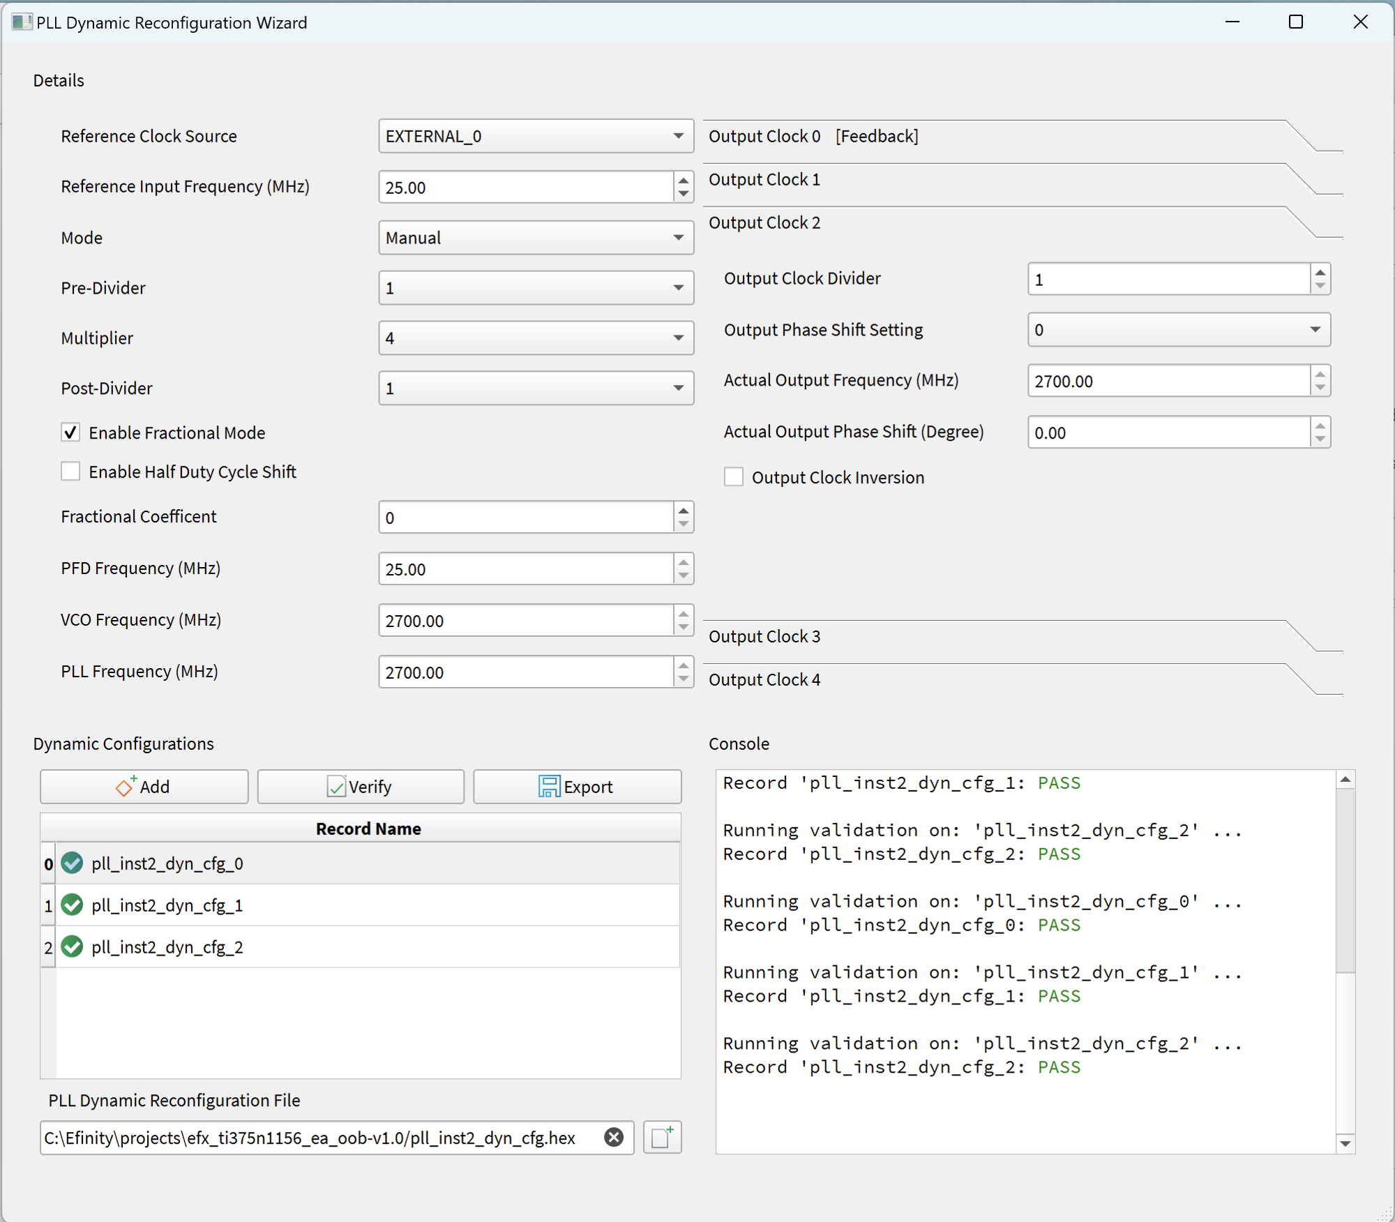
Task: Expand the Output Clock 0 Feedback section
Action: 813,137
